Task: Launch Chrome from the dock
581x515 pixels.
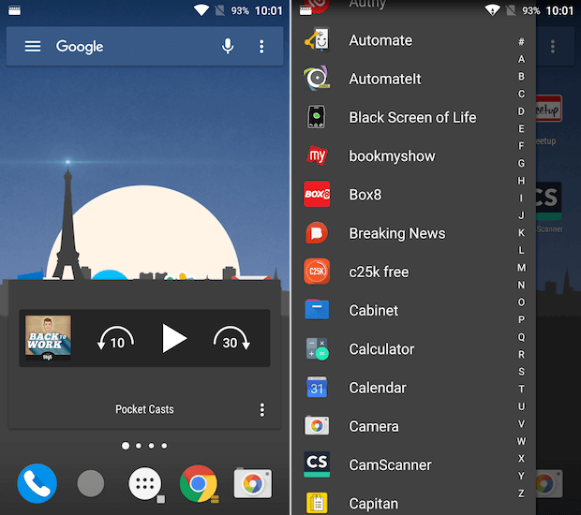Action: pyautogui.click(x=199, y=483)
